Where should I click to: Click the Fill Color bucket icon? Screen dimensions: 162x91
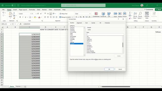click(35, 17)
